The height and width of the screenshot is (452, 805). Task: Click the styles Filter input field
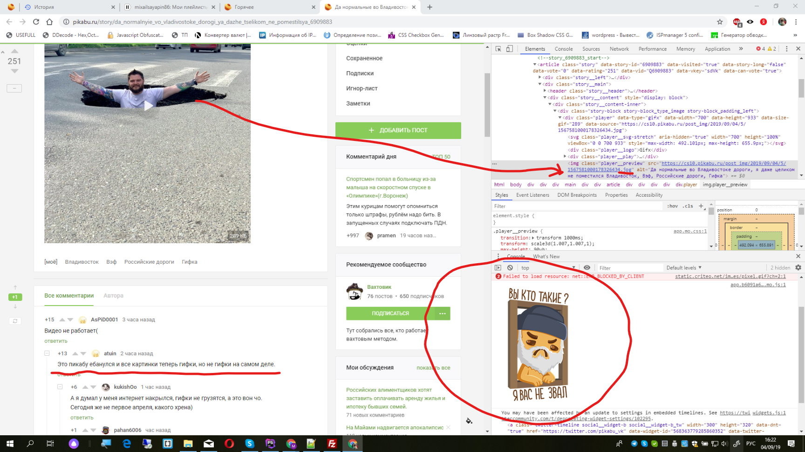pyautogui.click(x=578, y=206)
